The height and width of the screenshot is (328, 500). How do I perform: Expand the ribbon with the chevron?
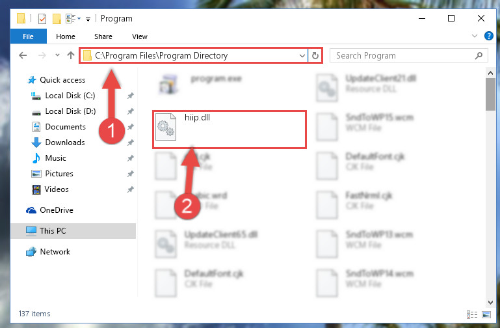pyautogui.click(x=475, y=36)
